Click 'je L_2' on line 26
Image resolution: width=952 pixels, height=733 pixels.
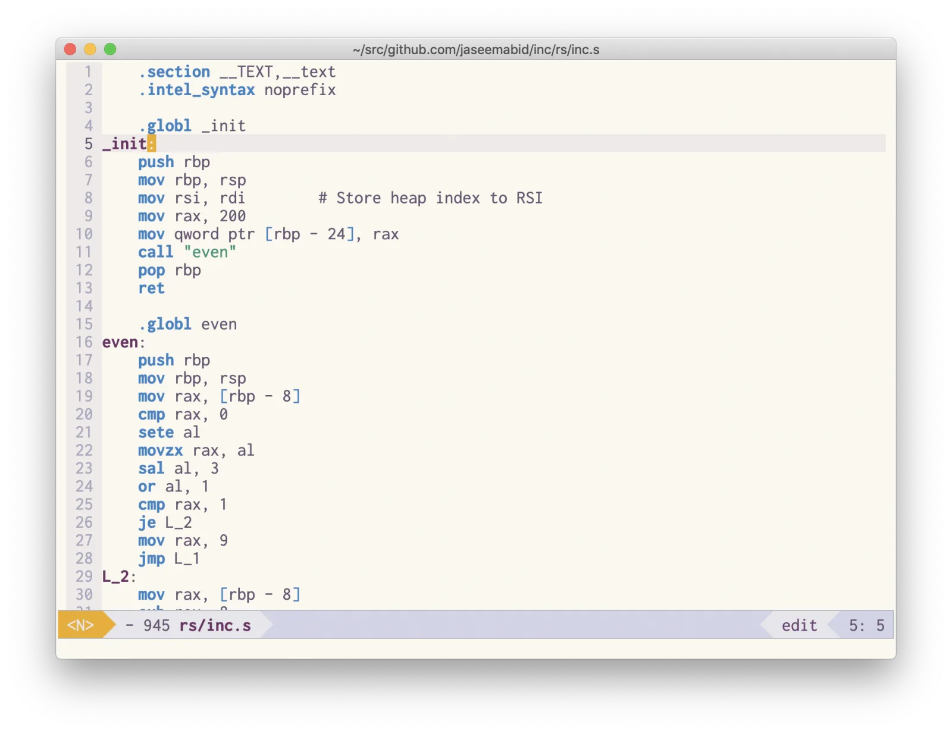(165, 523)
